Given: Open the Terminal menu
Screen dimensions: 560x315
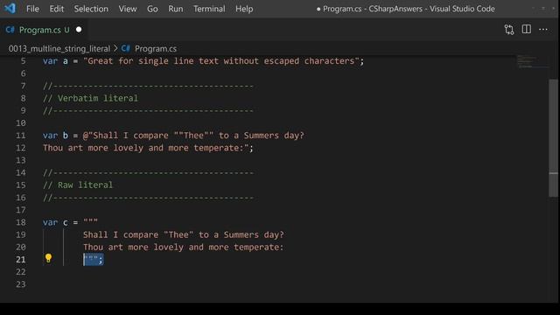Looking at the screenshot, I should point(209,9).
